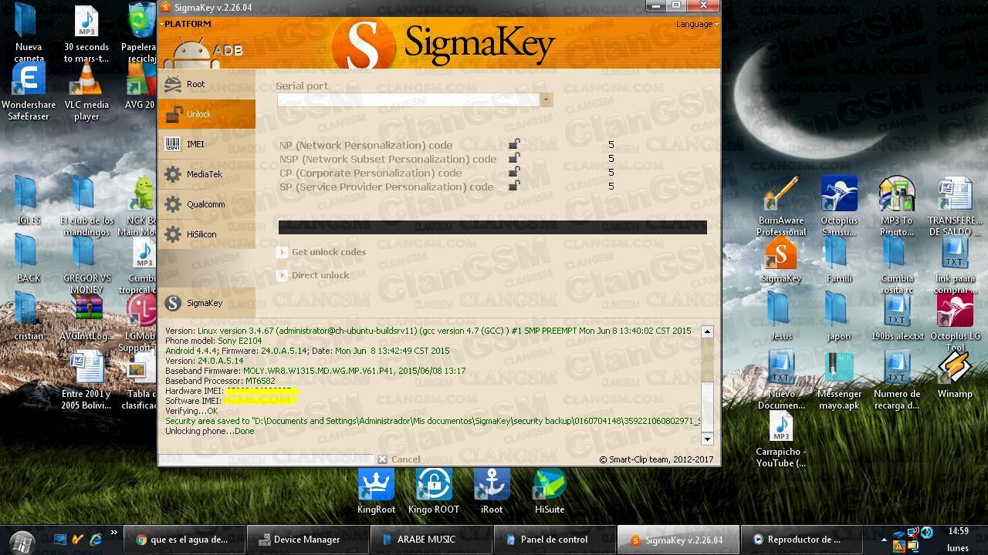Select 'Phone model: Sony E2104' log line
988x555 pixels.
coord(213,341)
